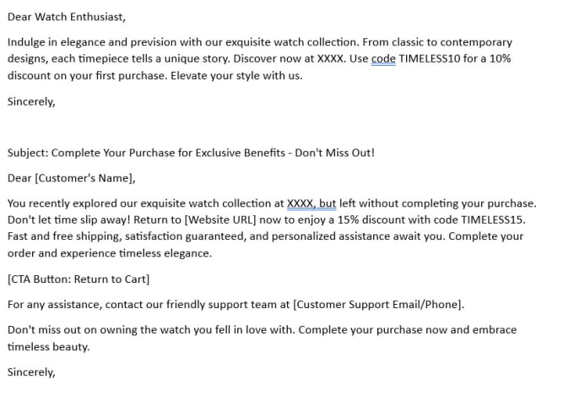574x412 pixels.
Task: Click the words "timeless beauty."
Action: pyautogui.click(x=49, y=346)
